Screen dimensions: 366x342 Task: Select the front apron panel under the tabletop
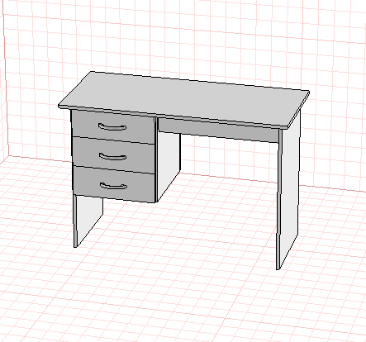(x=218, y=131)
